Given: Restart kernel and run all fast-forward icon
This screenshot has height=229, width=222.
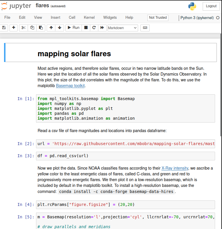Looking at the screenshot, I should click(x=102, y=28).
